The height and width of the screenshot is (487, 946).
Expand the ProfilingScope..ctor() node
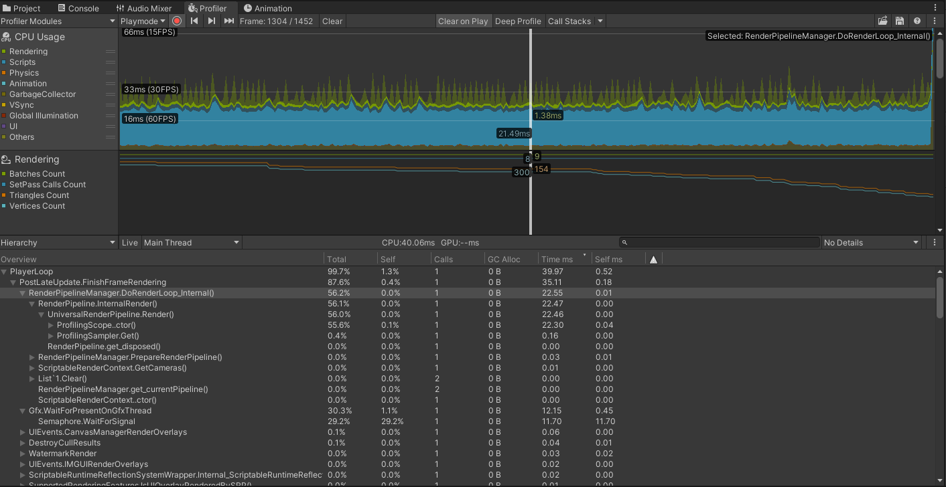(x=52, y=325)
